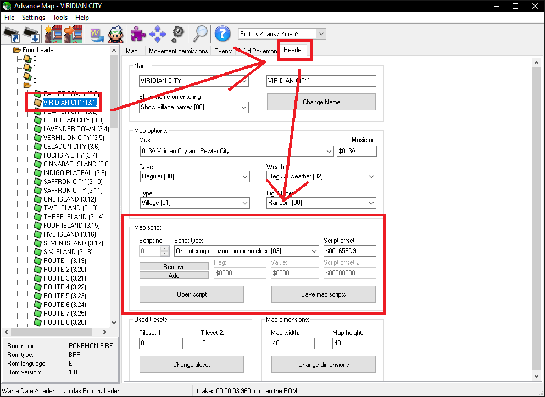Viewport: 545px width, 397px height.
Task: Click the new map building icon
Action: (x=53, y=34)
